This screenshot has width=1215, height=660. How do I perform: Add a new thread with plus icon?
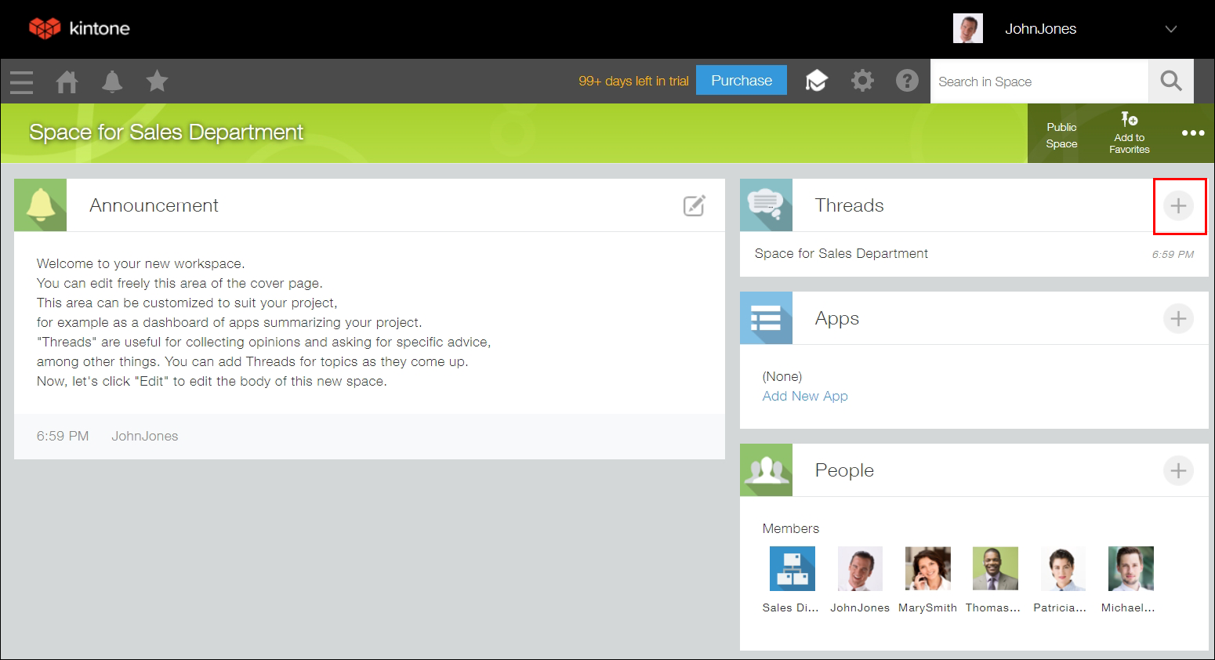point(1177,206)
